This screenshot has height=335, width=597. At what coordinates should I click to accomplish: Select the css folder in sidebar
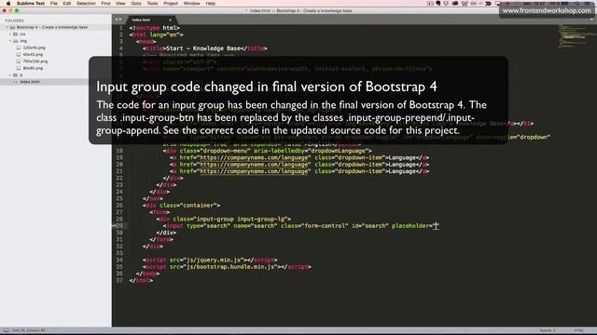click(22, 34)
